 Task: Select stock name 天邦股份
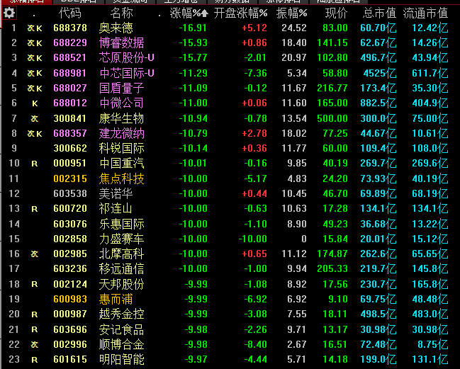pyautogui.click(x=121, y=284)
